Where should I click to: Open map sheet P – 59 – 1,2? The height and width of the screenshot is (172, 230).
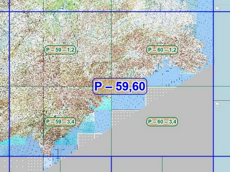[x=60, y=50]
